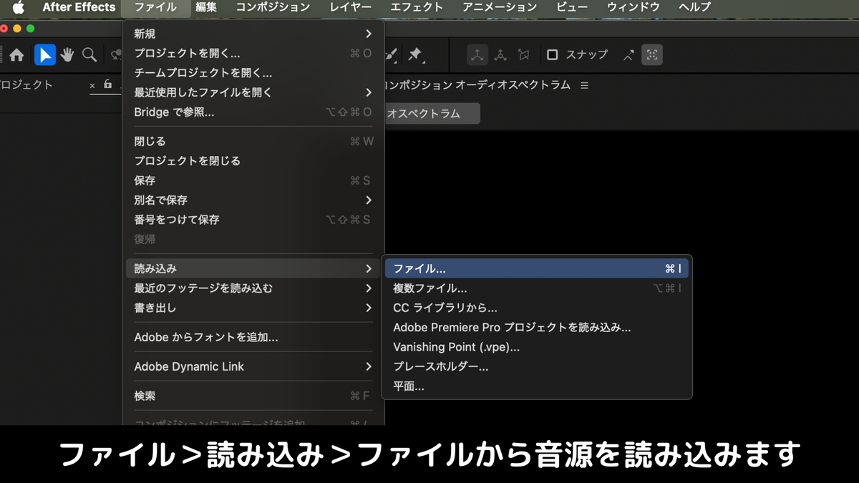Open the 編集 menu

(x=206, y=7)
